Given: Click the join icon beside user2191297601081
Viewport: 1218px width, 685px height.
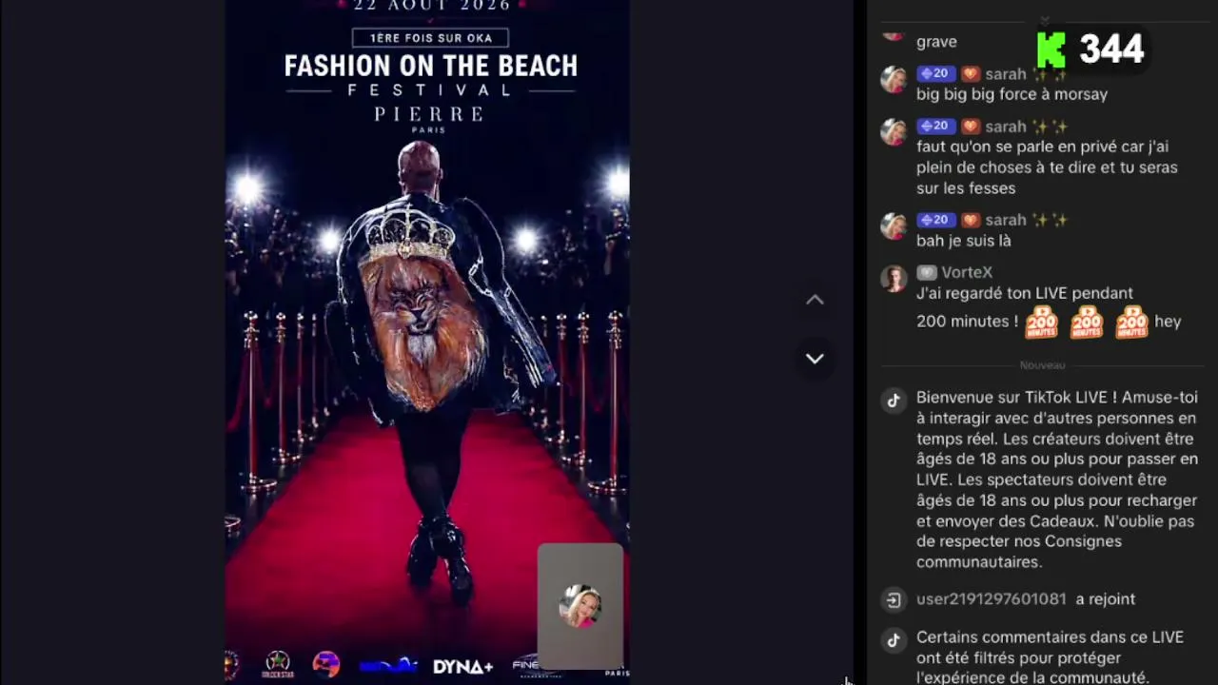Looking at the screenshot, I should pyautogui.click(x=894, y=599).
